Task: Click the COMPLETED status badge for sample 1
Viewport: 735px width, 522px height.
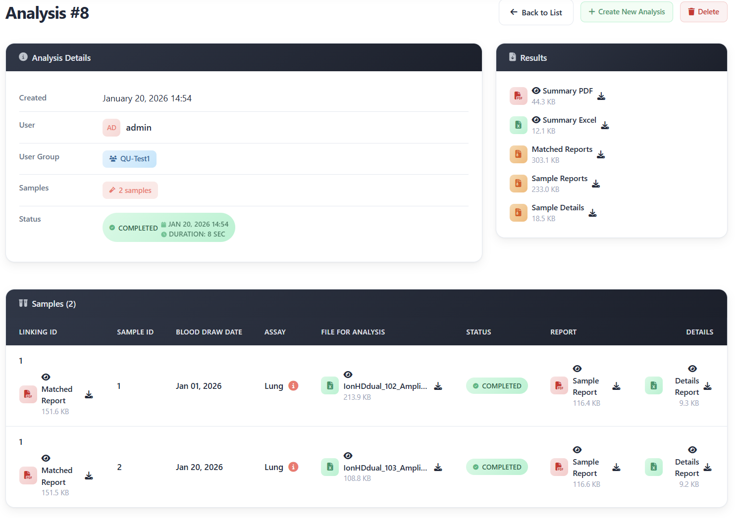Action: coord(497,385)
